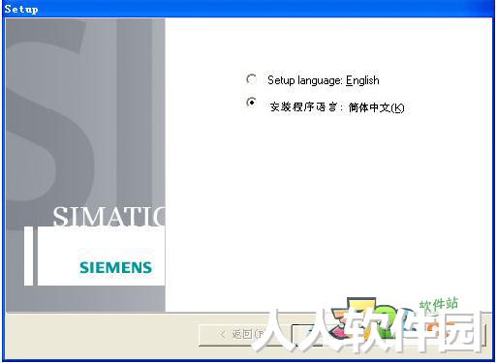Click the 安装程序语言 简体中文 label text

tap(337, 106)
